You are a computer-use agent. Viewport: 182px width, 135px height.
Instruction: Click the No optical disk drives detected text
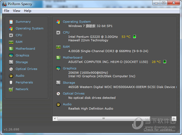pos(92,98)
